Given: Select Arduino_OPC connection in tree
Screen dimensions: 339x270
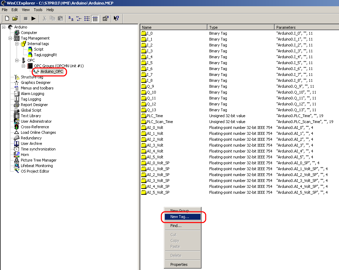Looking at the screenshot, I should pos(52,72).
